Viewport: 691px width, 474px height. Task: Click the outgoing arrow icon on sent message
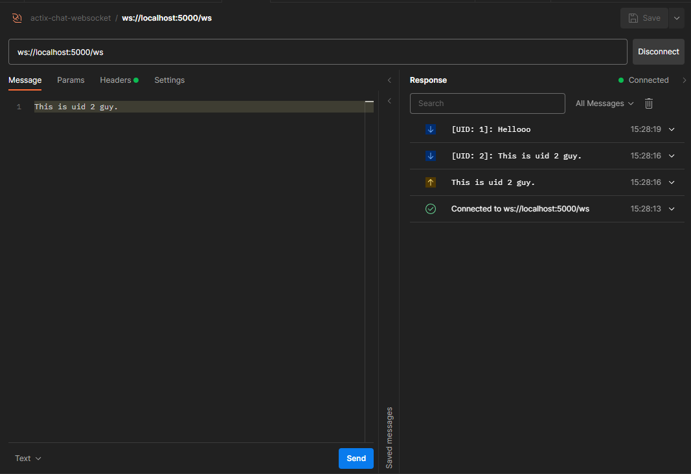431,182
